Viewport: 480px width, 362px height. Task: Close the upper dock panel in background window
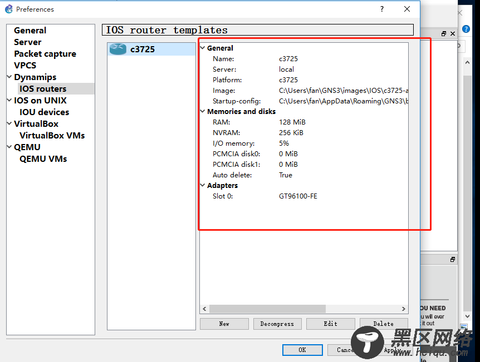point(453,33)
